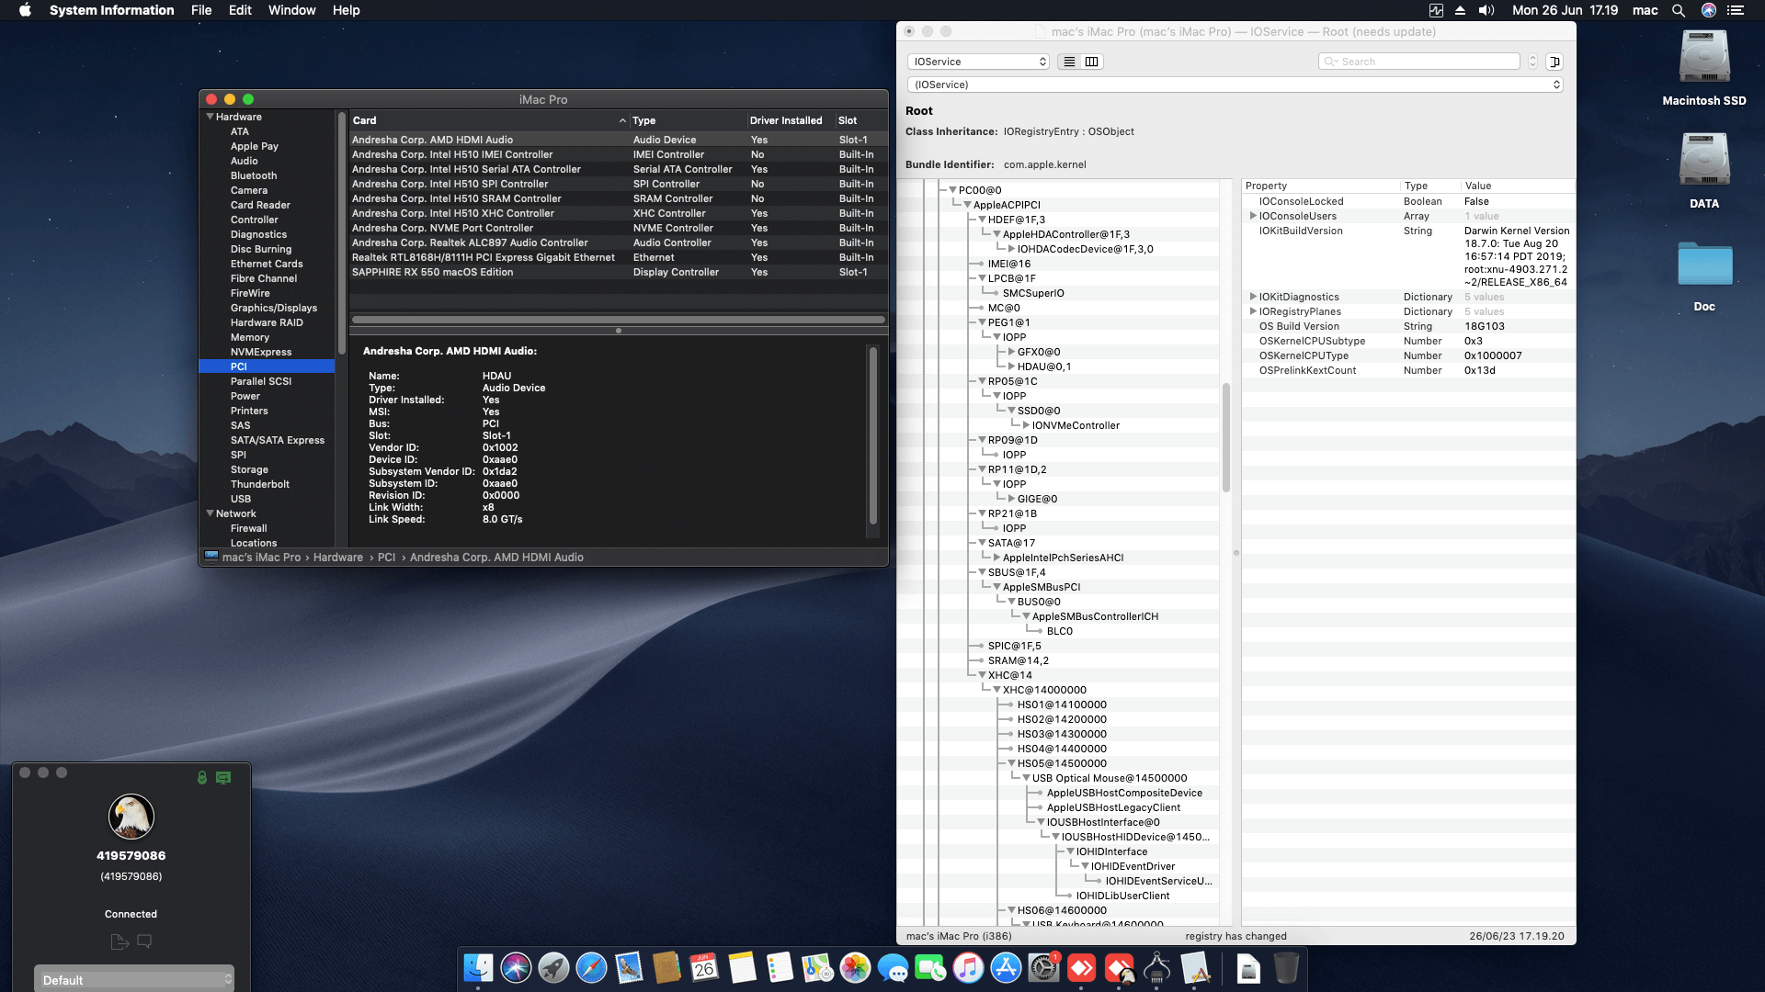This screenshot has width=1765, height=992.
Task: Open the IOService plane dropdown
Action: [978, 62]
